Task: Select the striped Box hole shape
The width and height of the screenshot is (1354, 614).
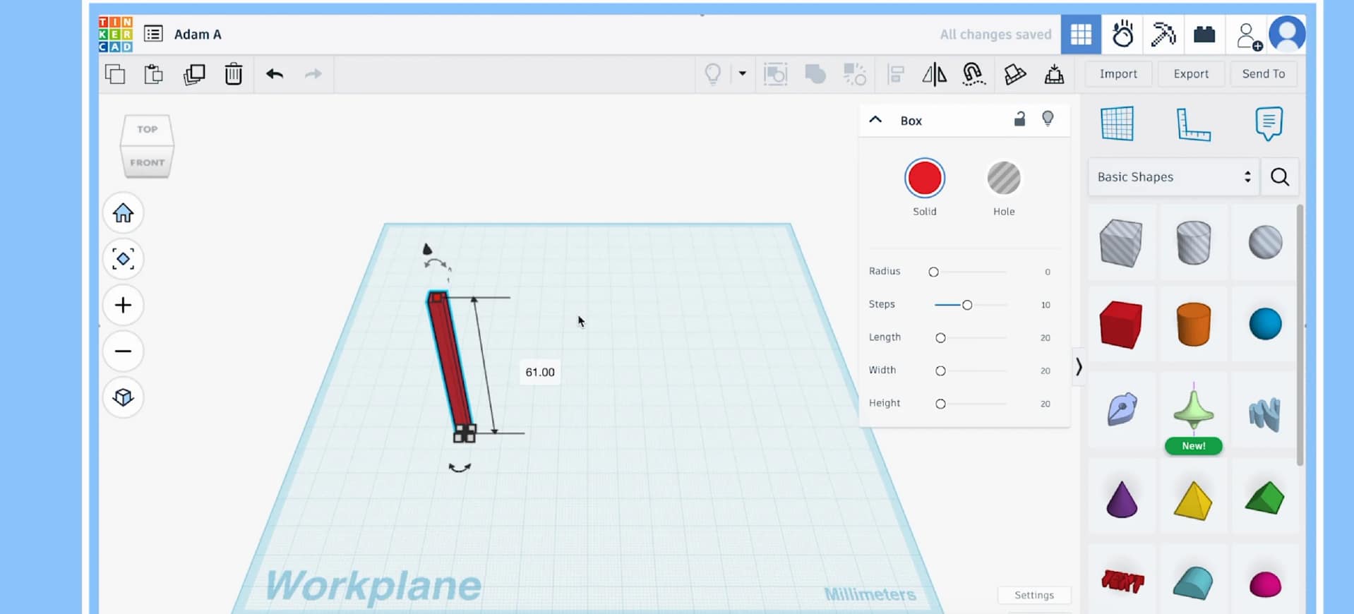Action: point(1121,243)
